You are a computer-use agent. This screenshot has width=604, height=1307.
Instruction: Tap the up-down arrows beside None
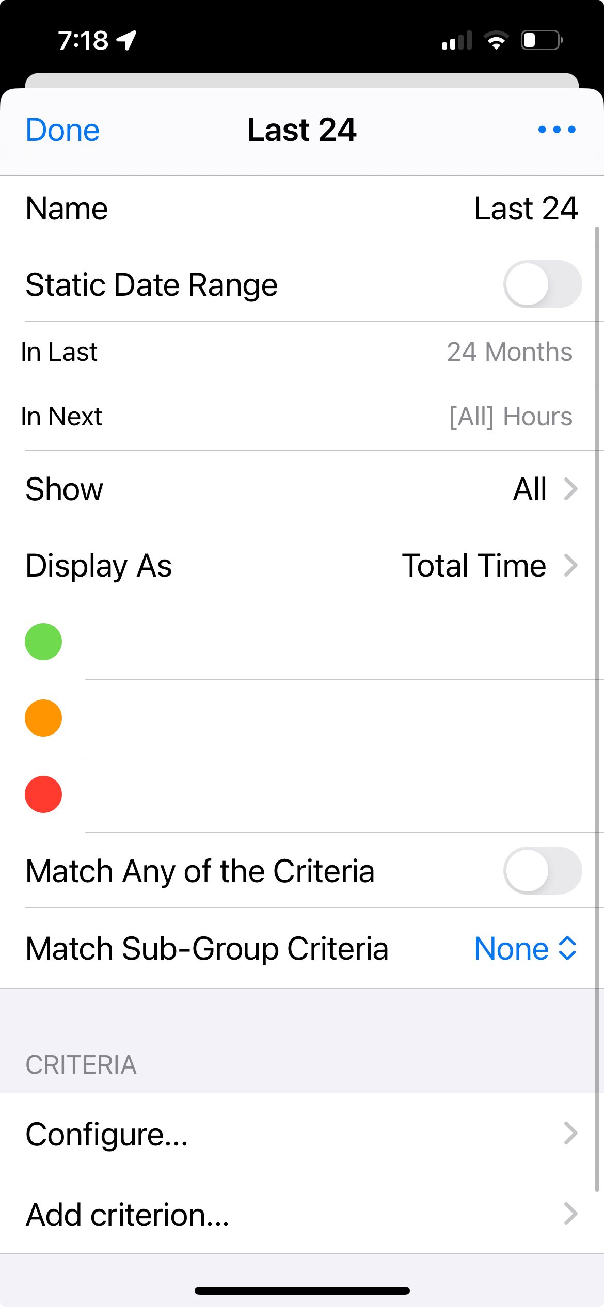567,948
